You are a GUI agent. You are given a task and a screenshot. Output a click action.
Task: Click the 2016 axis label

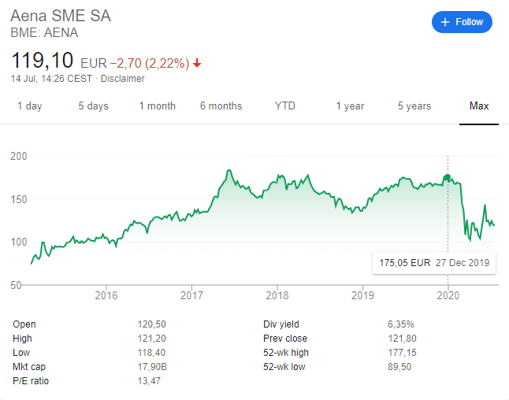tap(106, 295)
